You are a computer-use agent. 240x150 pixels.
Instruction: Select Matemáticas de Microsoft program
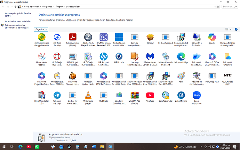(166, 59)
